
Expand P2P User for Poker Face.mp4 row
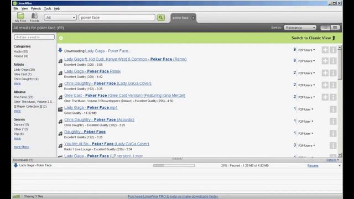pos(306,109)
